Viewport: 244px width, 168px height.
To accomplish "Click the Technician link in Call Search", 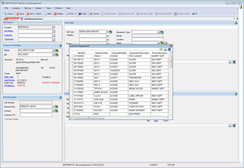I will pos(9,39).
